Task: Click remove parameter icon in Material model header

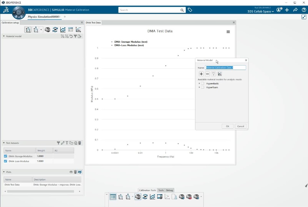Action: click(67, 36)
